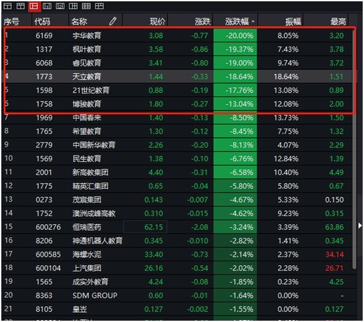Sort list by 振幅 column header

tap(293, 22)
